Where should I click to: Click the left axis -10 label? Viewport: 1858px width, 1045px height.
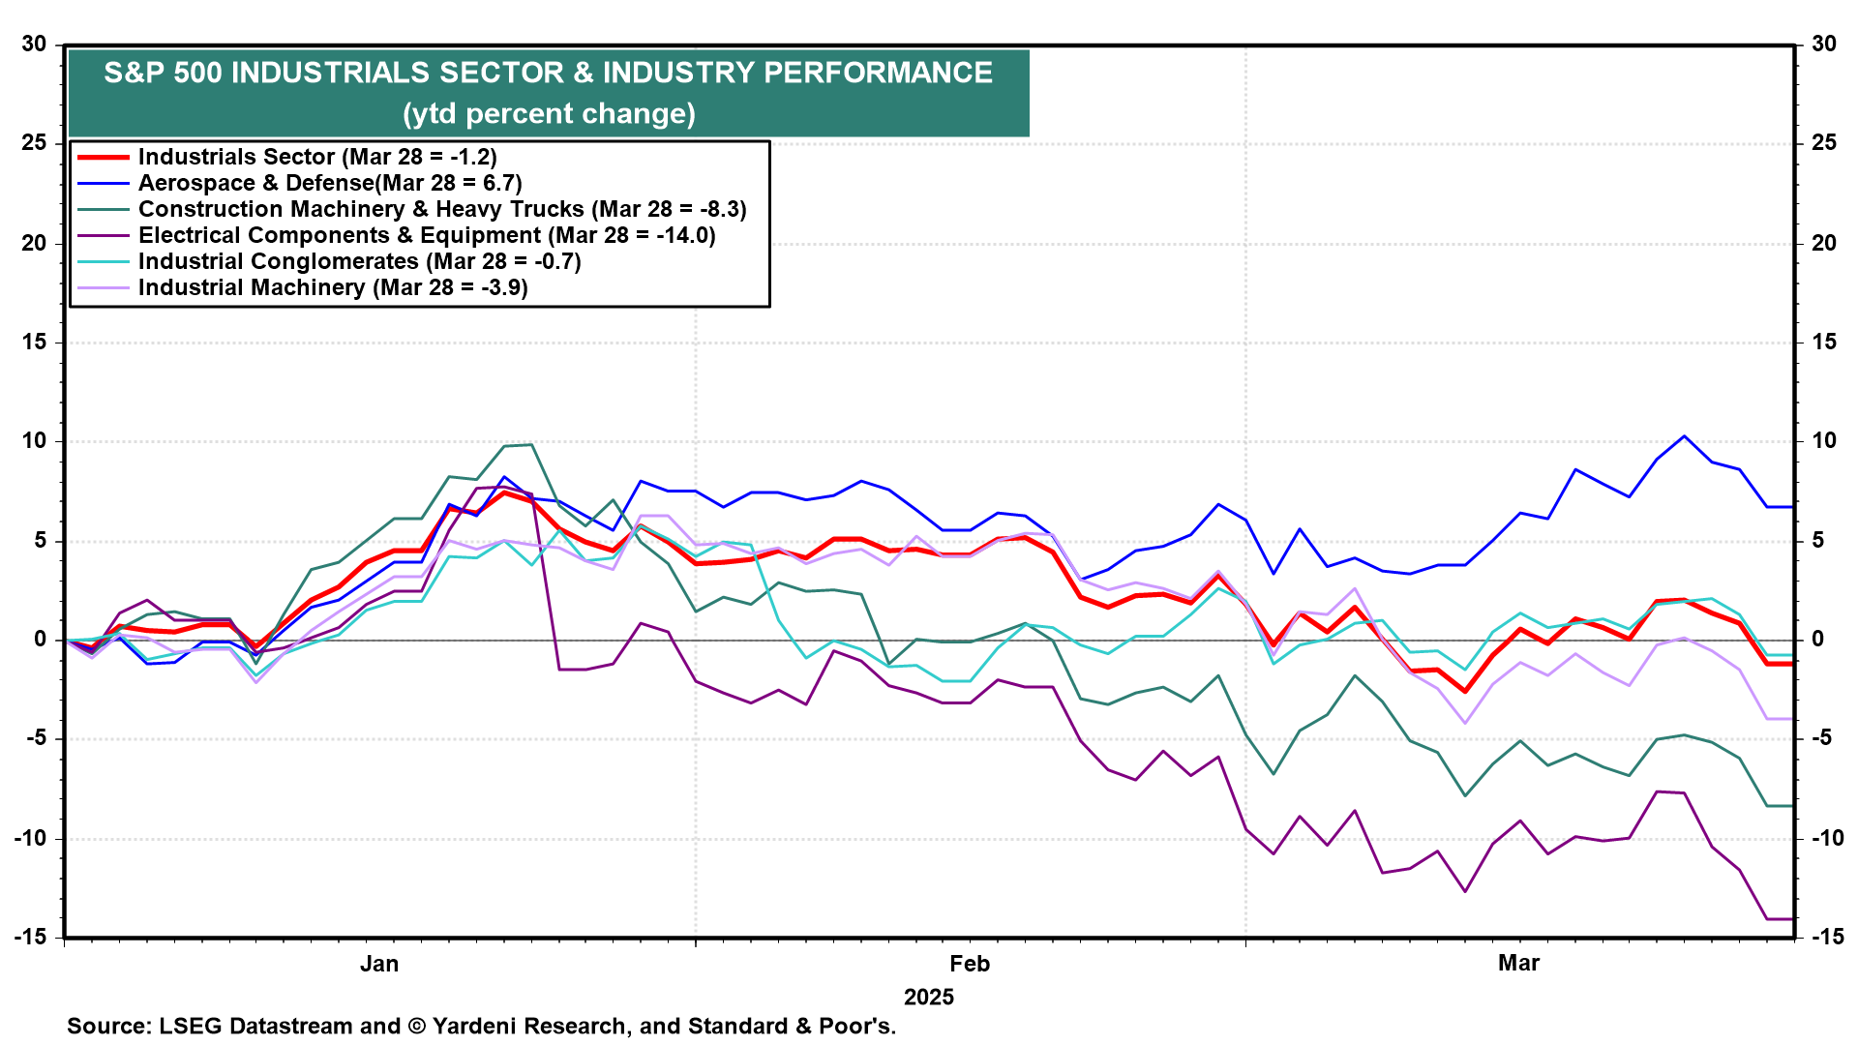tap(31, 838)
